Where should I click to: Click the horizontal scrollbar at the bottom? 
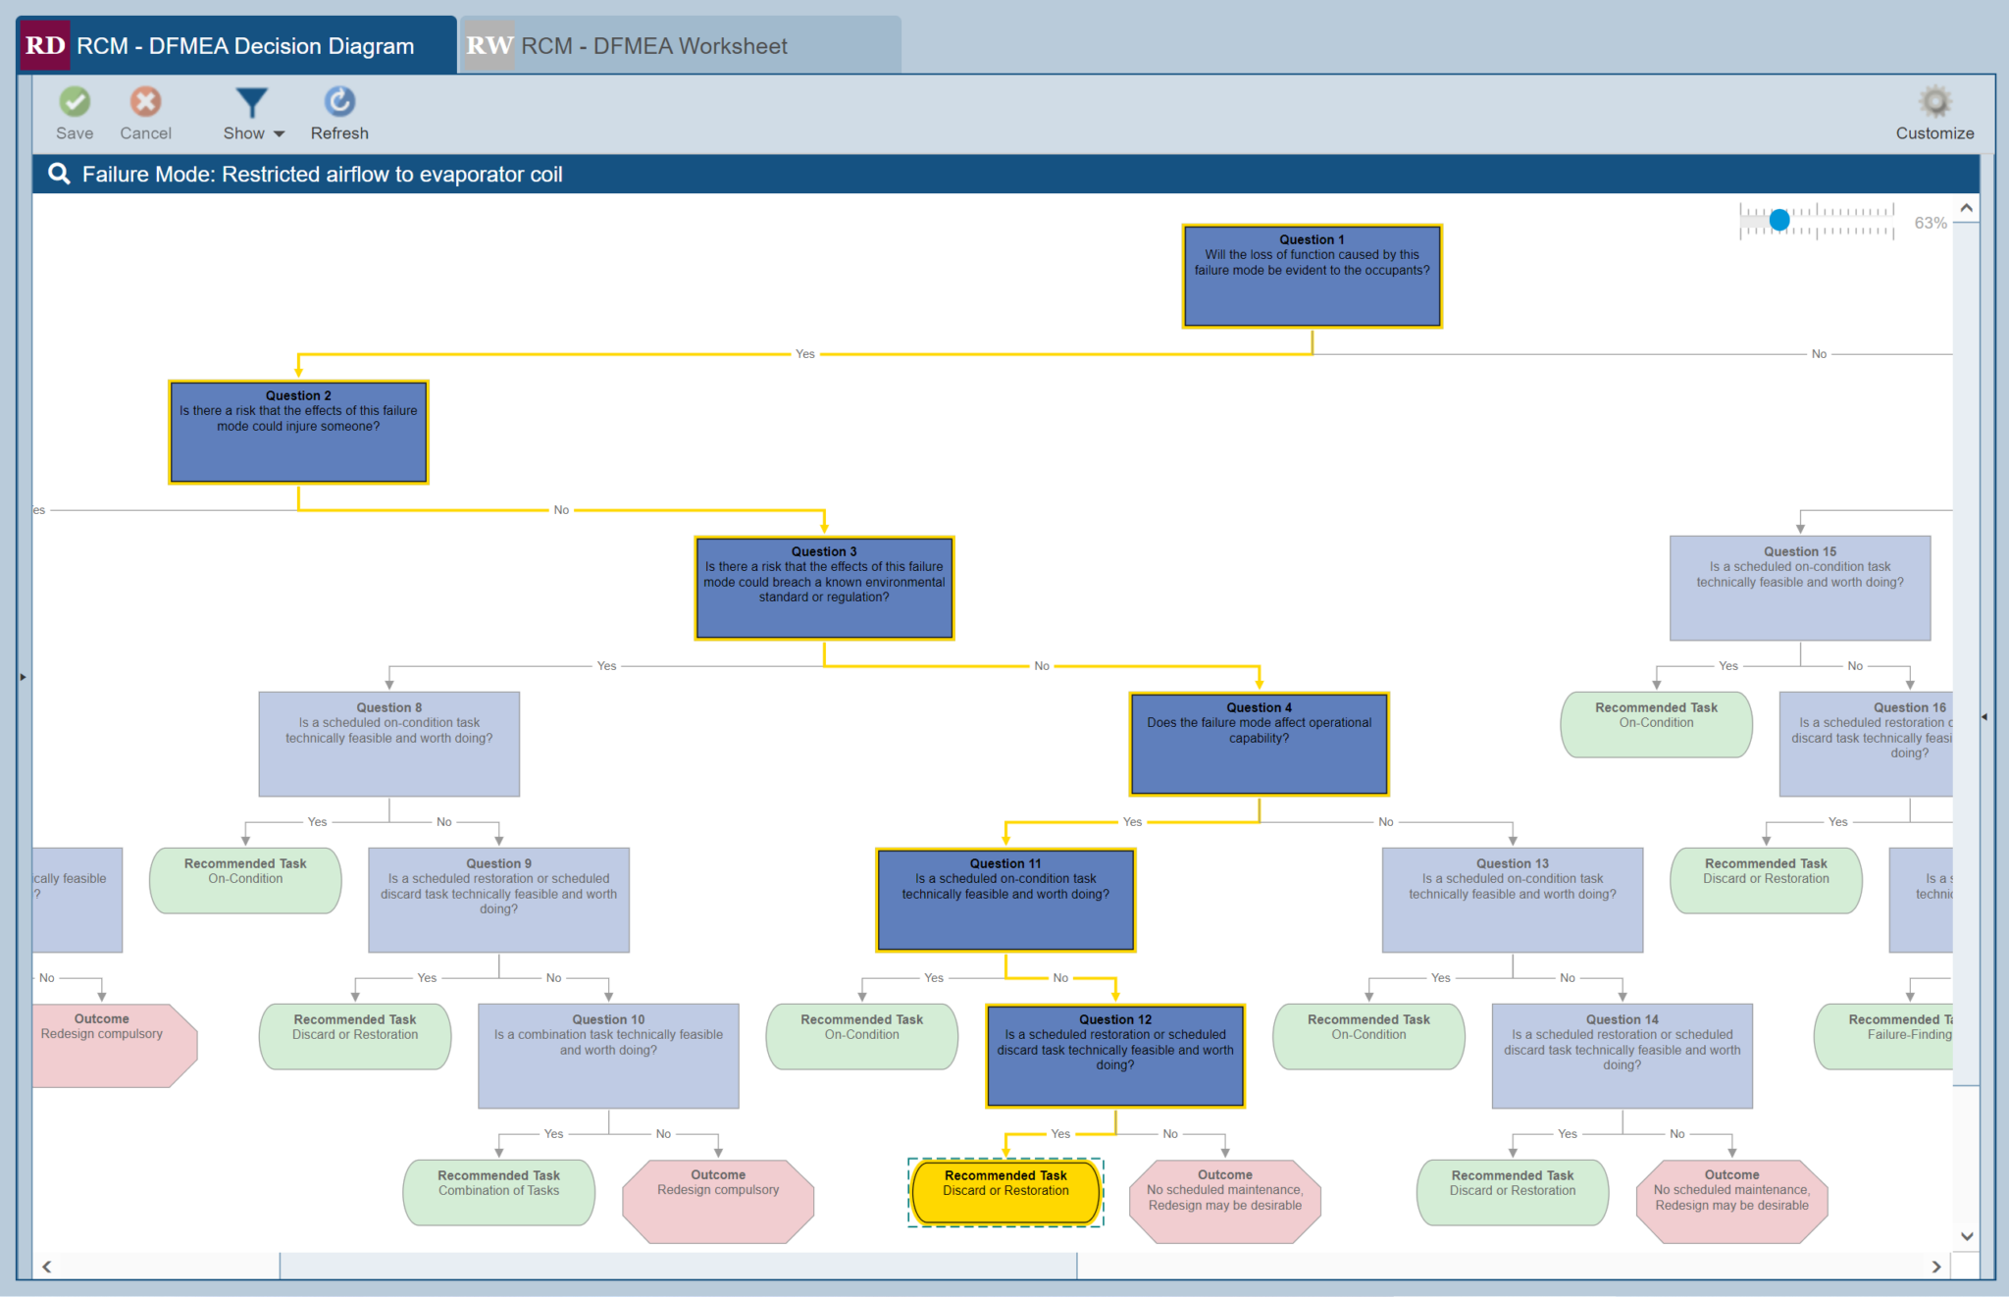pyautogui.click(x=677, y=1267)
